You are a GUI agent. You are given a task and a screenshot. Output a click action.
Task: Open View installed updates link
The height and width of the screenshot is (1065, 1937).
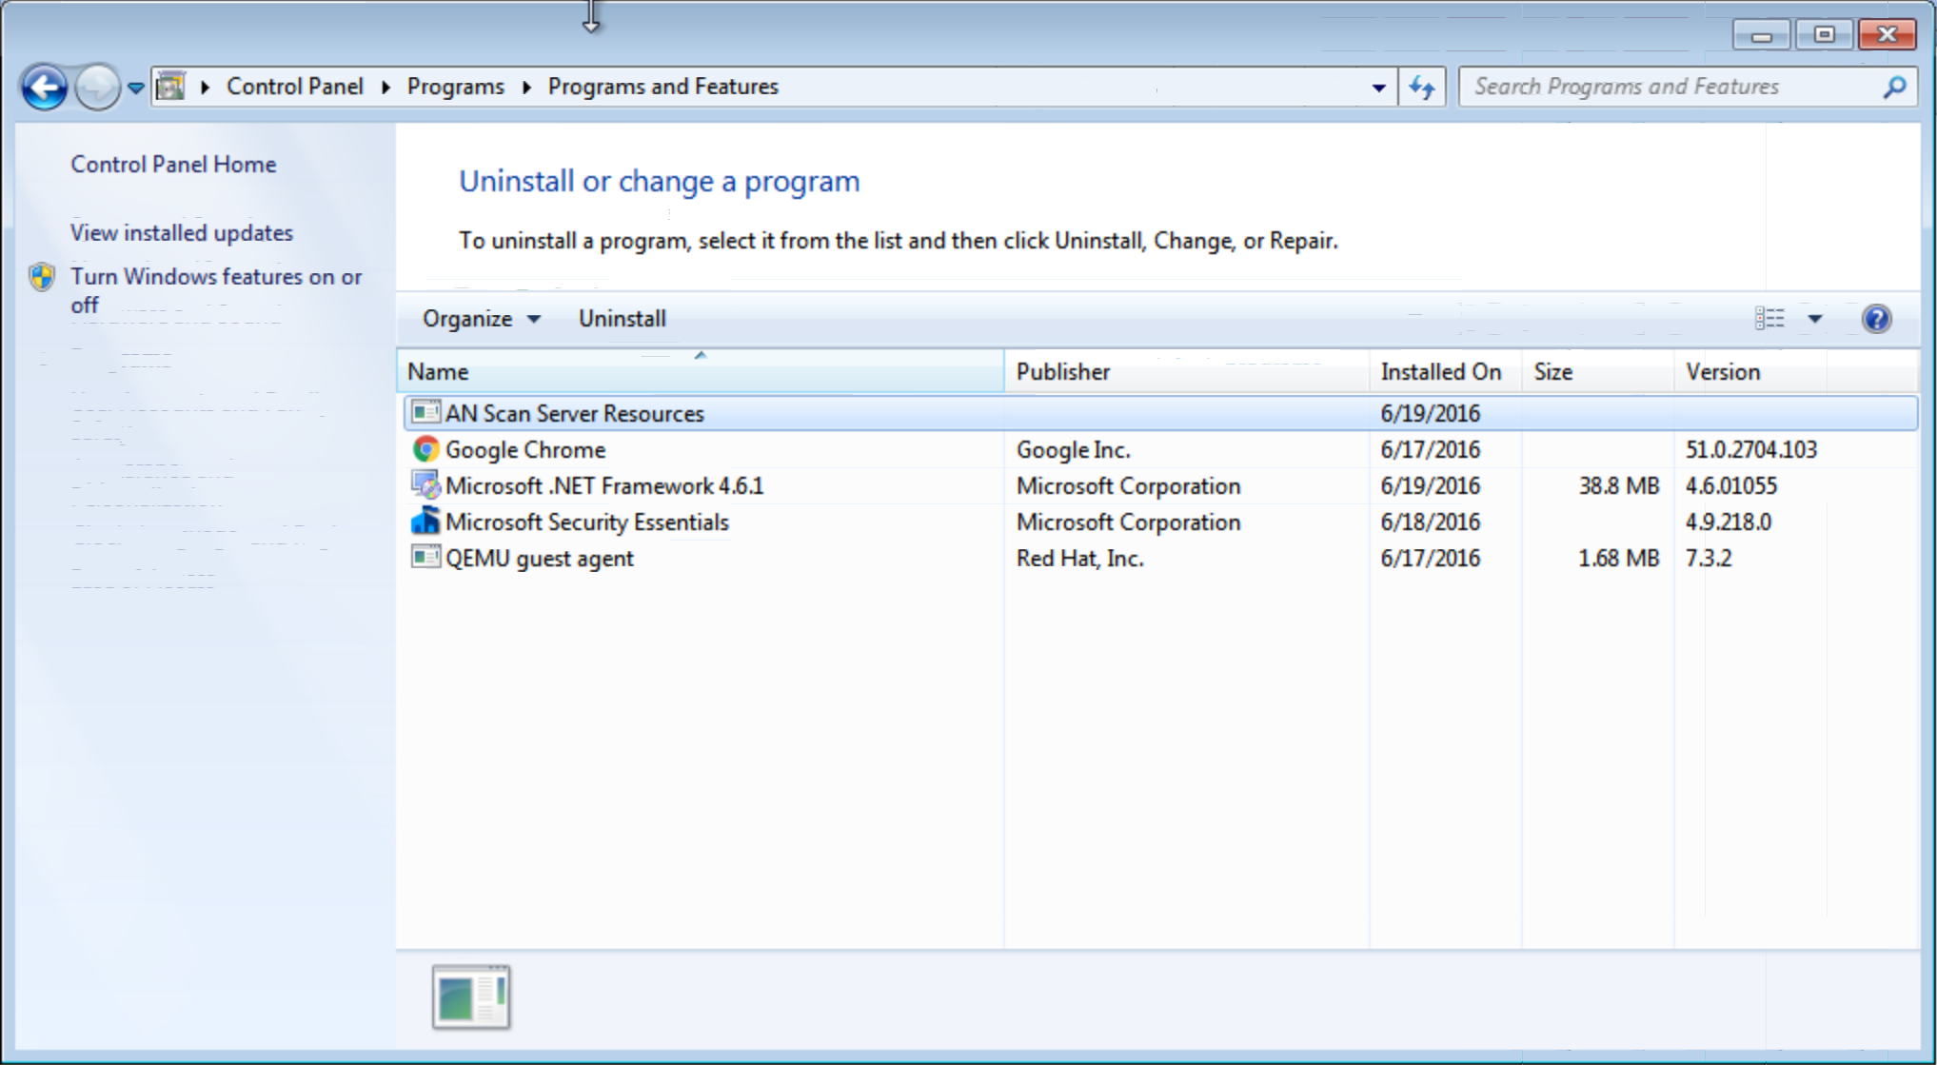click(182, 233)
